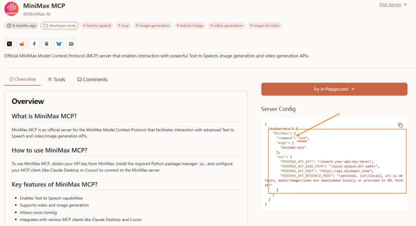Select the image-generation tag
The image size is (416, 226).
pos(153,26)
